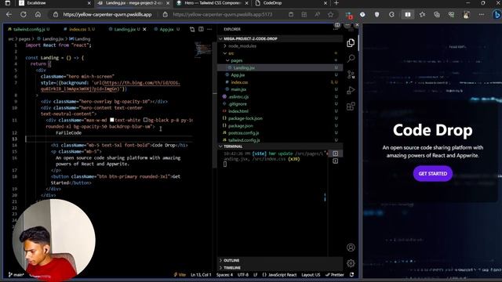Viewport: 502px width, 282px height.
Task: Click the Spaces: 4 indentation status item
Action: 224,275
